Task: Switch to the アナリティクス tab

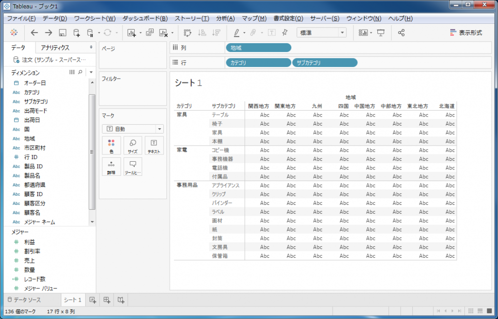Action: click(x=55, y=48)
